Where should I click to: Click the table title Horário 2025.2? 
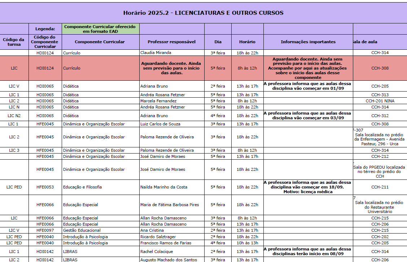point(203,13)
